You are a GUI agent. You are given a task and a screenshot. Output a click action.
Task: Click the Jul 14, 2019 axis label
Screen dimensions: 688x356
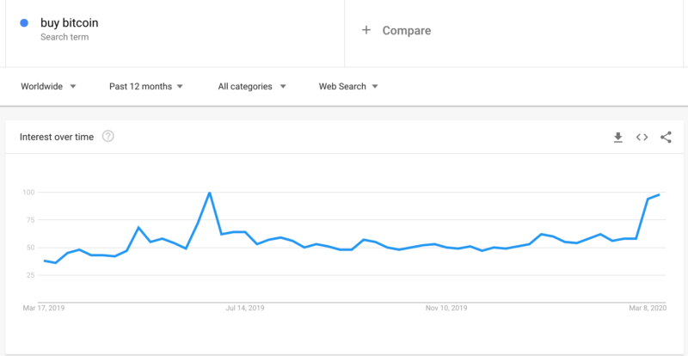pyautogui.click(x=245, y=308)
